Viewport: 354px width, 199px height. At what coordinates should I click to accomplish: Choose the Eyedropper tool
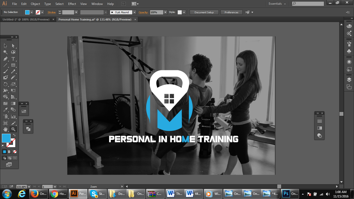(5, 110)
